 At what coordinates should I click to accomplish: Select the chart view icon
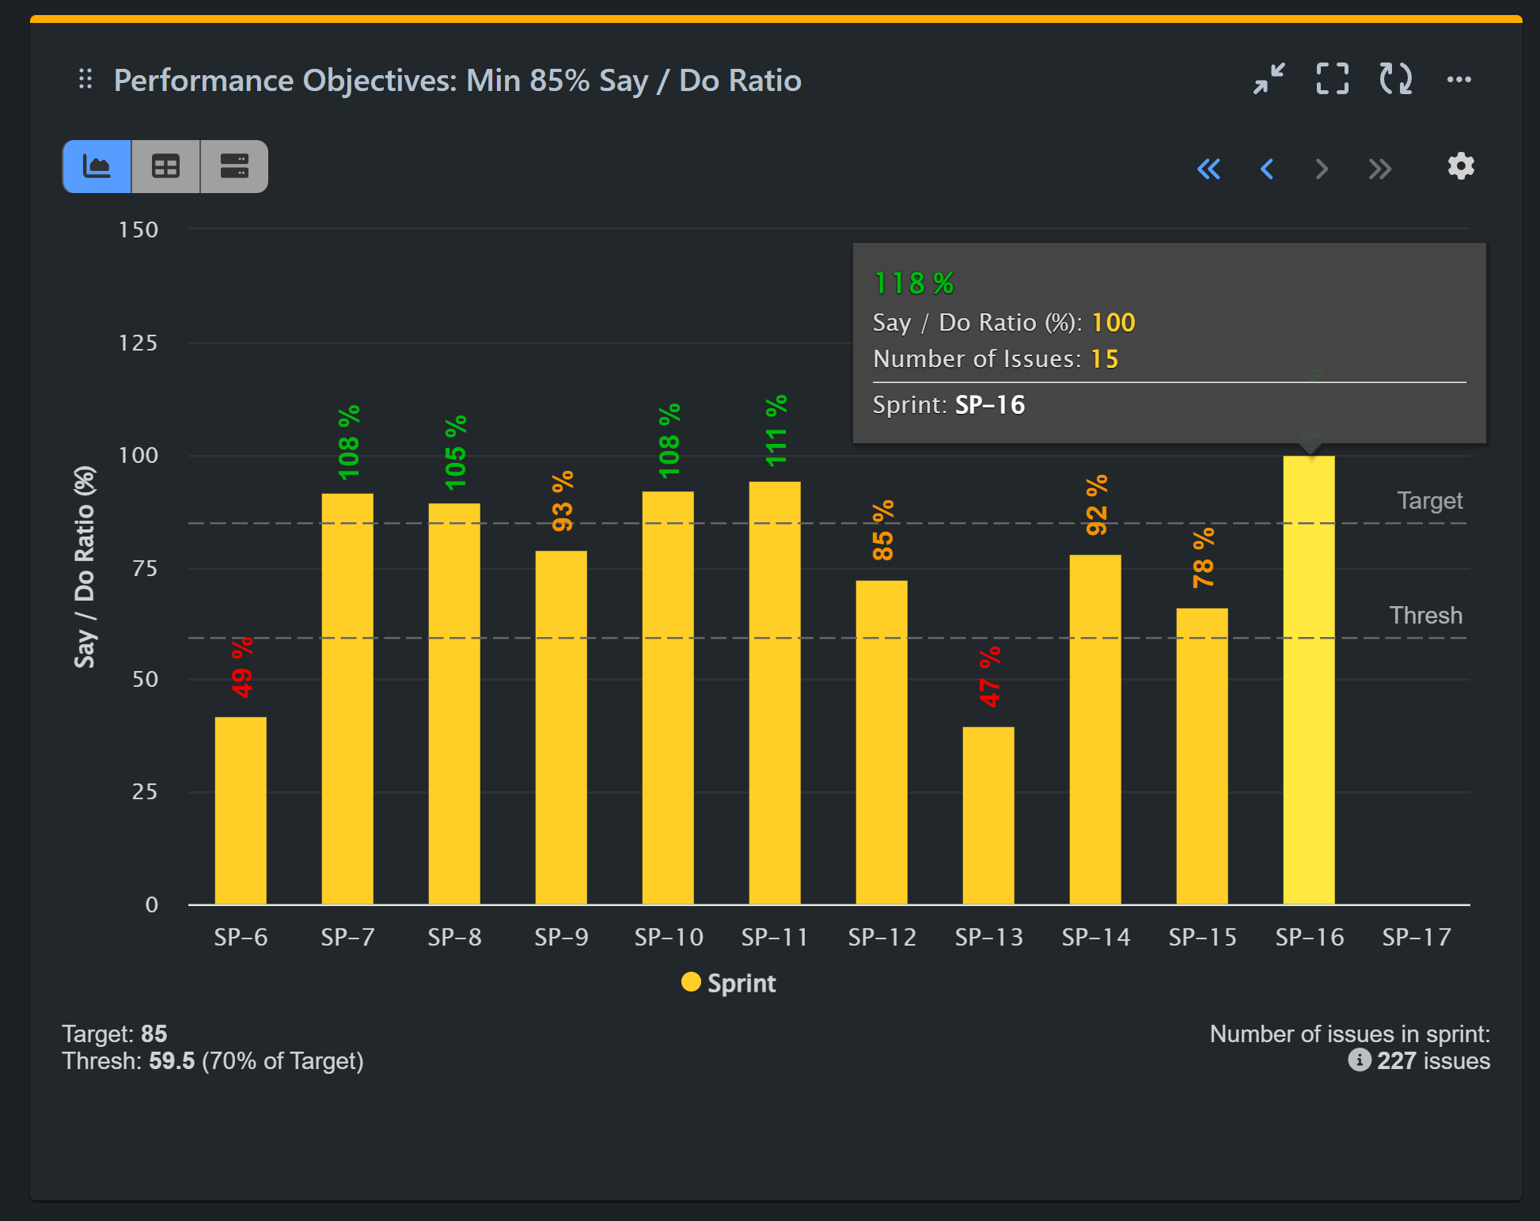pos(96,166)
